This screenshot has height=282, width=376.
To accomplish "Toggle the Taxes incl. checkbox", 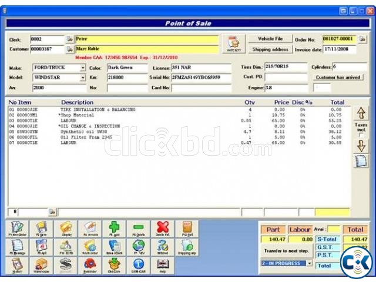I will 361,135.
